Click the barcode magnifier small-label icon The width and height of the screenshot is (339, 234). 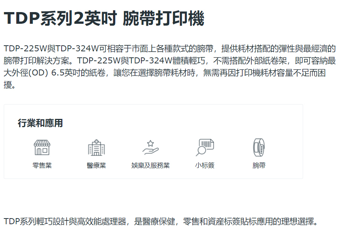coord(205,148)
